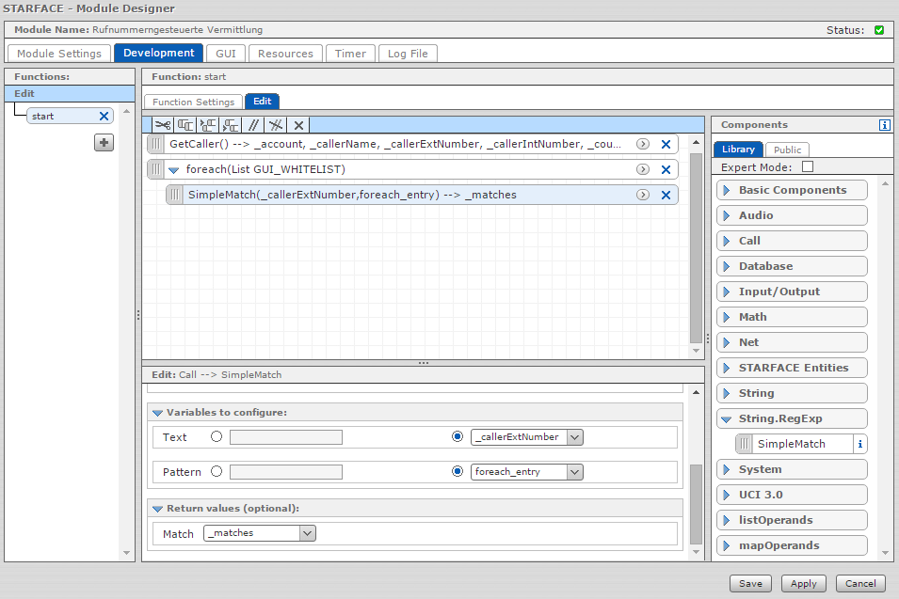Click the Apply button
This screenshot has height=599, width=899.
point(803,583)
